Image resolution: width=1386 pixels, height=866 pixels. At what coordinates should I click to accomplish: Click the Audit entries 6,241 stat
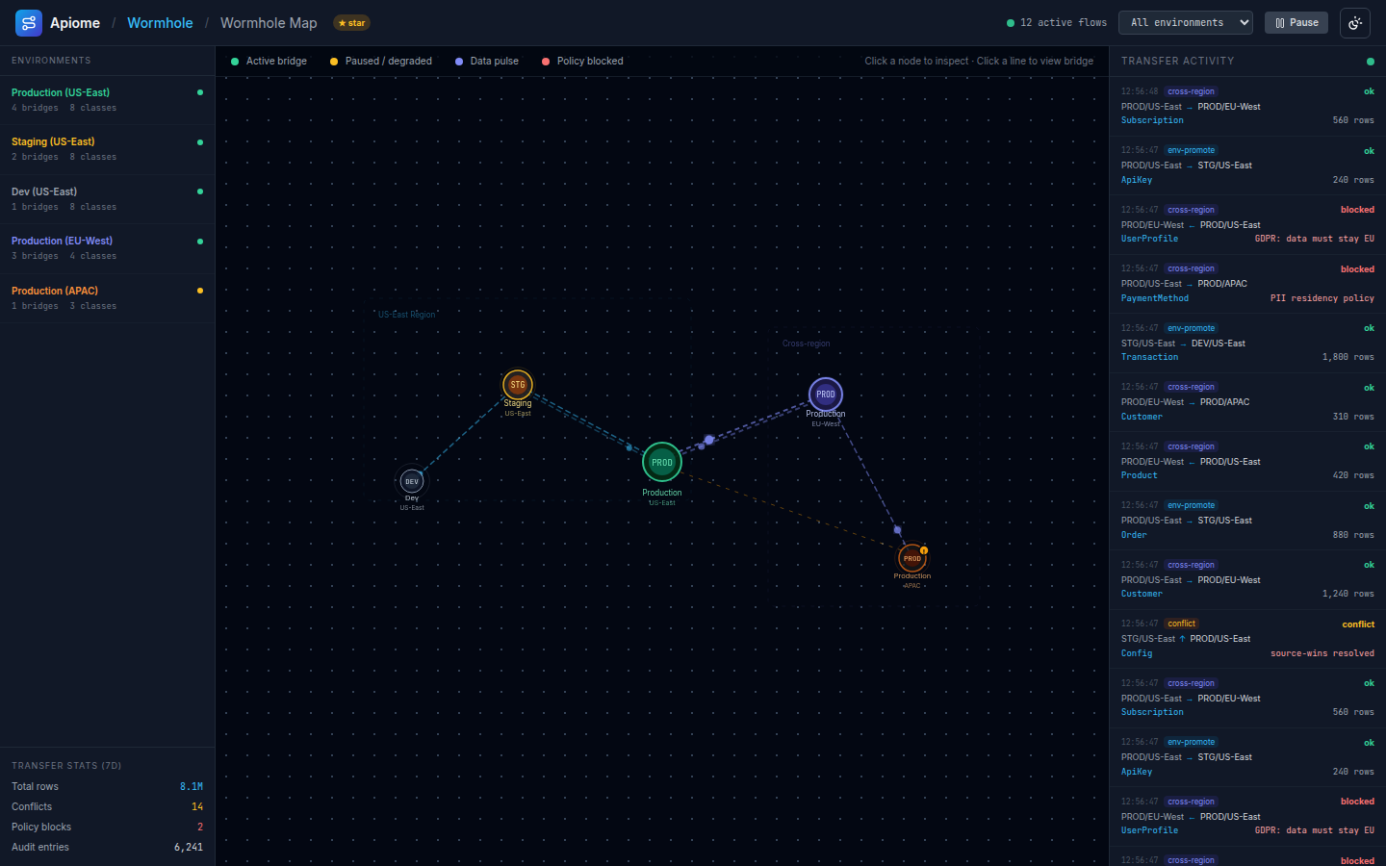point(107,847)
